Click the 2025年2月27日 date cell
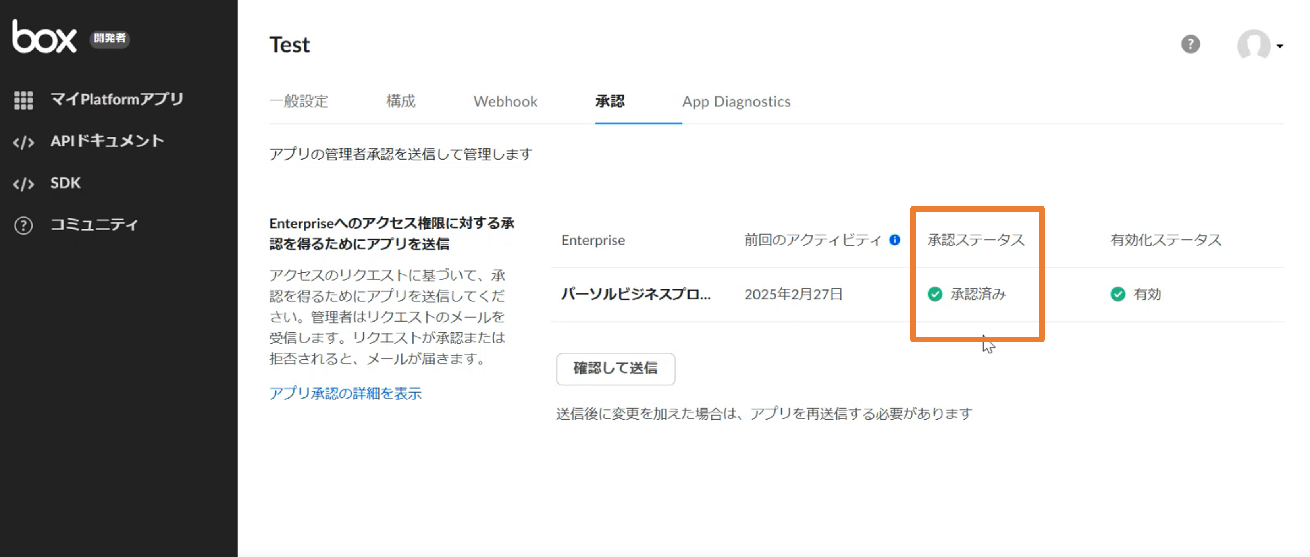 793,294
